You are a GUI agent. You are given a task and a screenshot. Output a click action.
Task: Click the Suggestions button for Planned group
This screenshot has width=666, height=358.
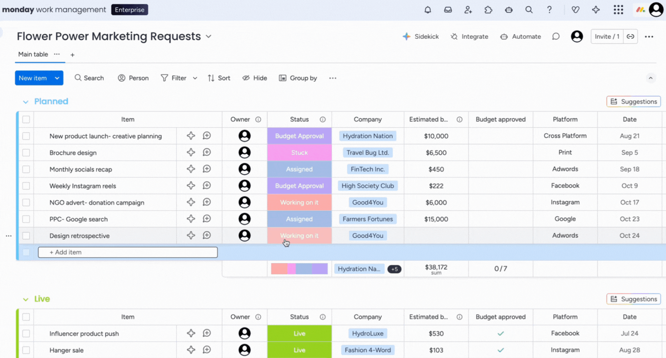coord(634,101)
